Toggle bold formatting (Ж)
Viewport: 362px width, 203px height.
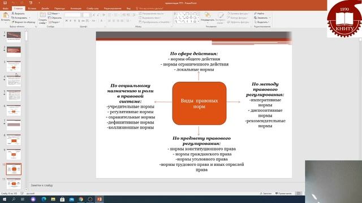(x=67, y=21)
